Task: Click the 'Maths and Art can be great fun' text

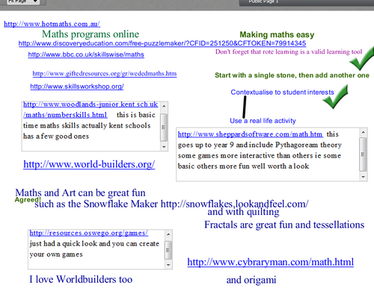Action: pyautogui.click(x=80, y=193)
